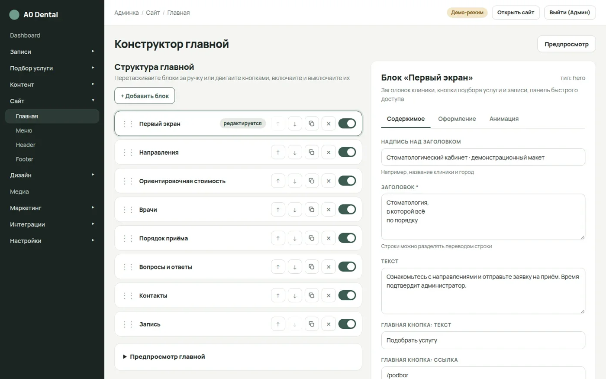Toggle the «Запись» block switch

[347, 324]
